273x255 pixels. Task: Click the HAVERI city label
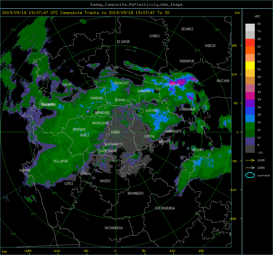(105, 181)
